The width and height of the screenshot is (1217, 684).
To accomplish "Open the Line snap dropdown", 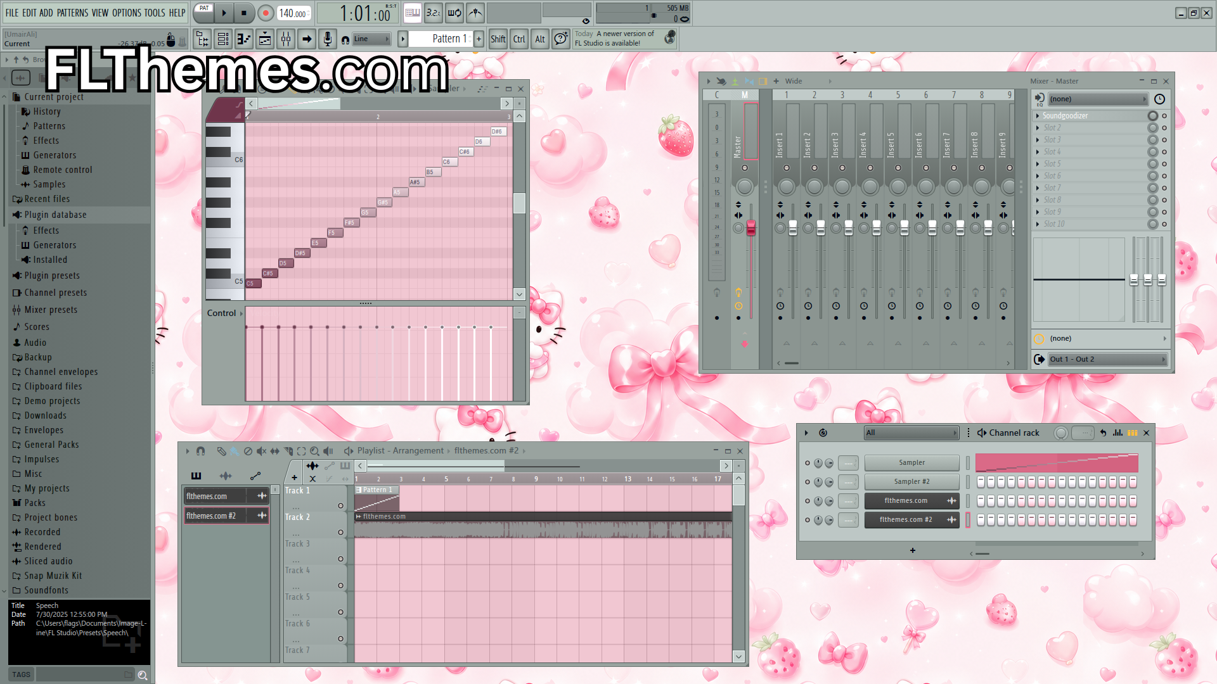I will [x=371, y=39].
